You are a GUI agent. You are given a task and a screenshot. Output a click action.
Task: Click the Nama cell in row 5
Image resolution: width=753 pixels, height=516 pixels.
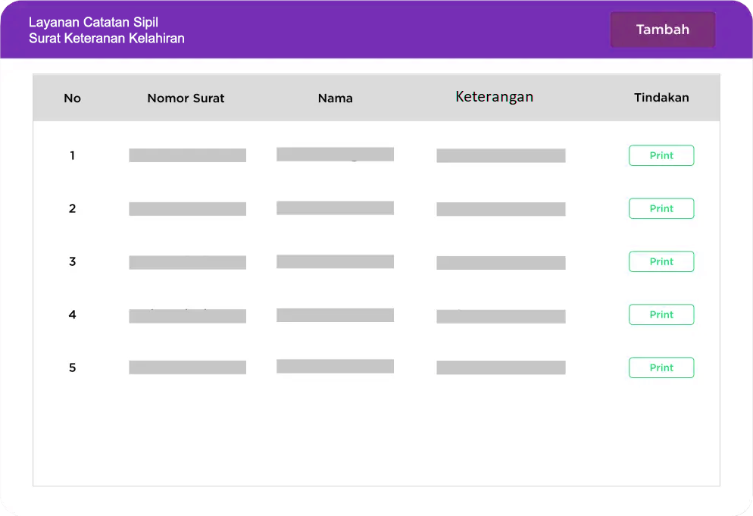pos(335,367)
